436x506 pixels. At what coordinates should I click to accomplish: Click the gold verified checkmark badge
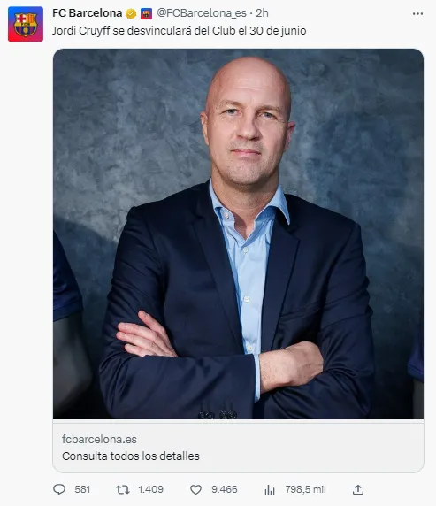(131, 13)
